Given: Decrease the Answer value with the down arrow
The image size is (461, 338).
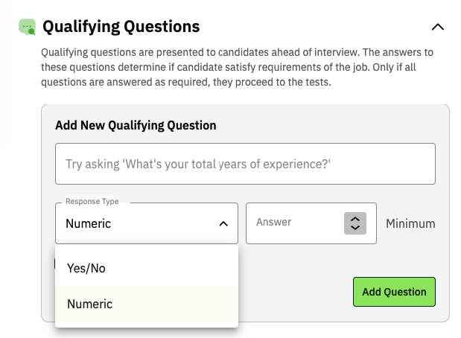Looking at the screenshot, I should tap(355, 228).
